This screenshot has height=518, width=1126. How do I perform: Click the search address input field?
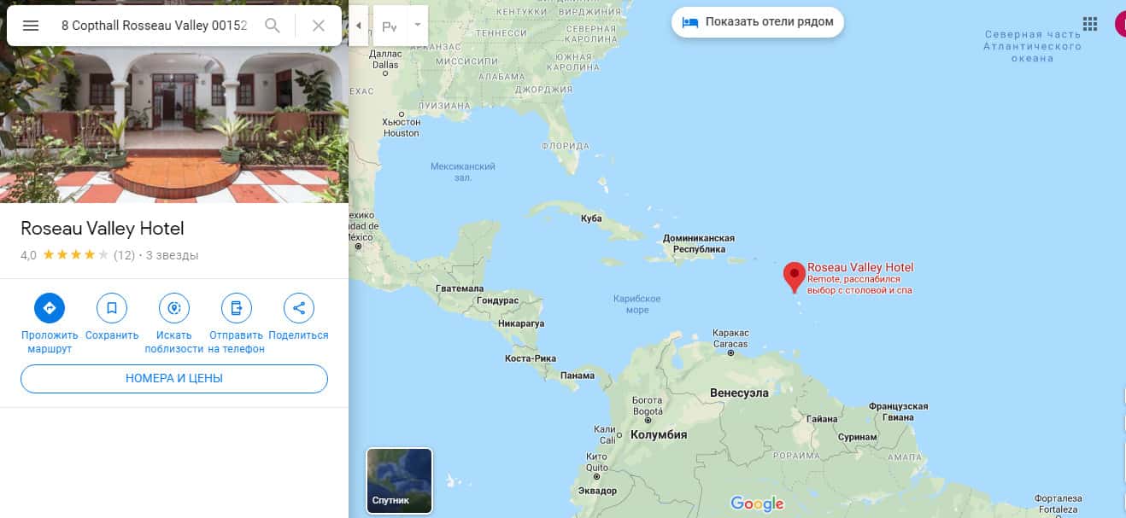tap(154, 26)
